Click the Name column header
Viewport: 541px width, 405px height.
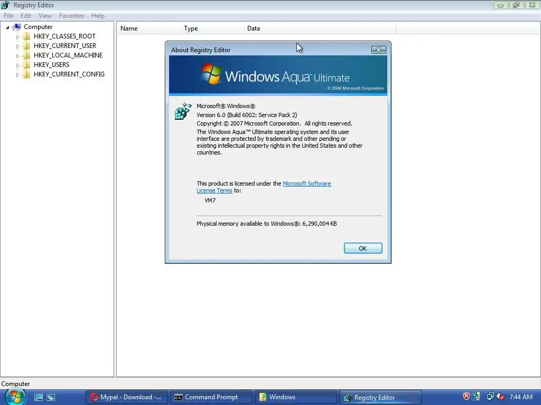pos(148,28)
